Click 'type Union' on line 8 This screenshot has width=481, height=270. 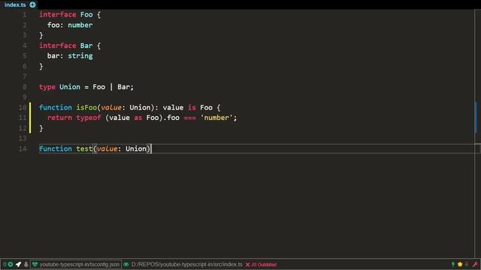click(x=59, y=87)
